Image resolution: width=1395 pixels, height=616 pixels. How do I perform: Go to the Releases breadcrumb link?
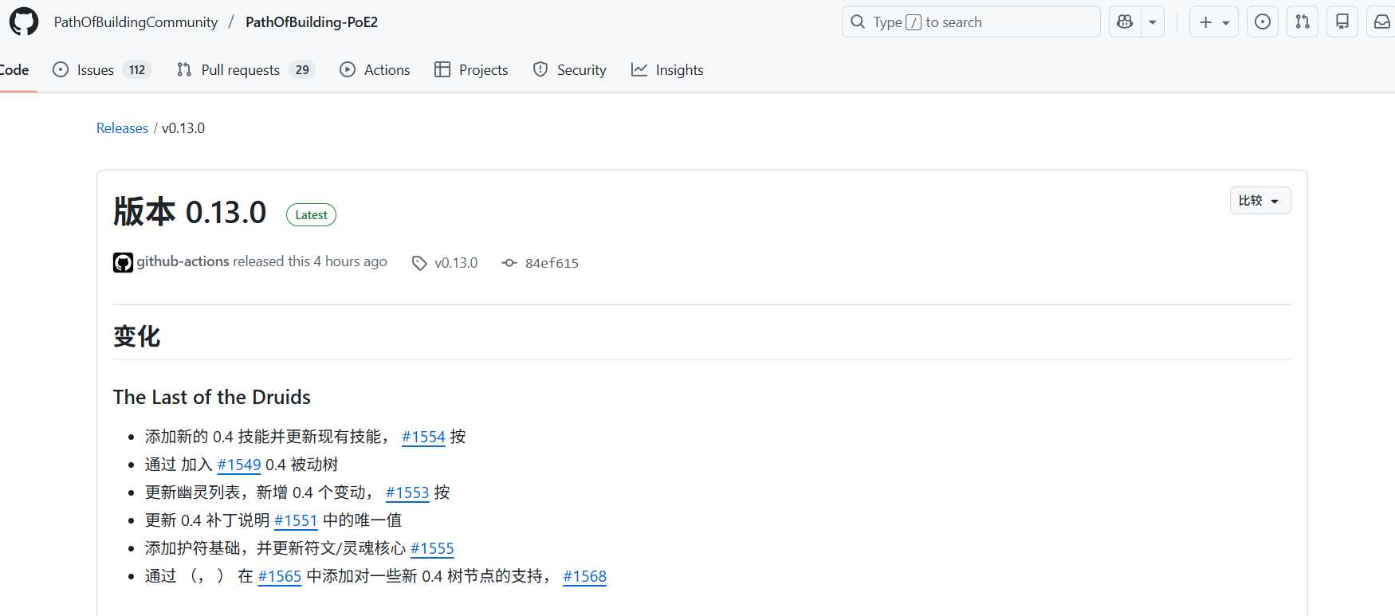click(122, 128)
